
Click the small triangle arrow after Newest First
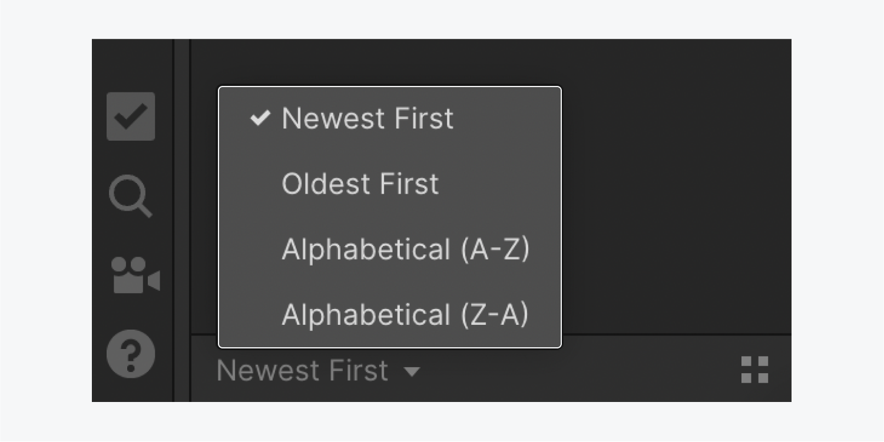pos(412,372)
